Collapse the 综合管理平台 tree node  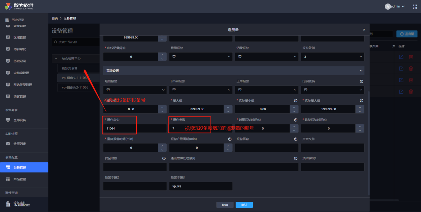[x=56, y=59]
